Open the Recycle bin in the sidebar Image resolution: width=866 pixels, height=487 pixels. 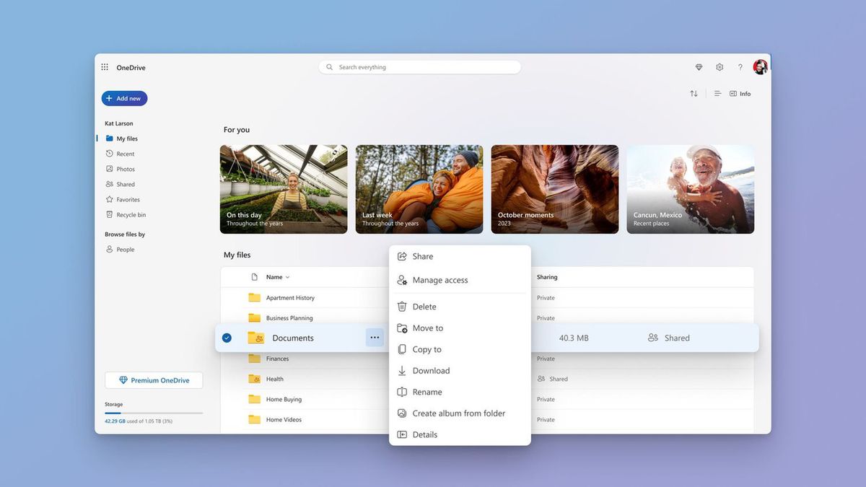coord(128,214)
